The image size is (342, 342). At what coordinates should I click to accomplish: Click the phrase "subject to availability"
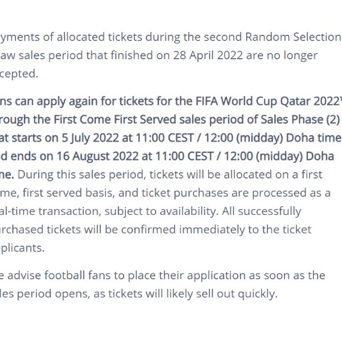pyautogui.click(x=161, y=211)
